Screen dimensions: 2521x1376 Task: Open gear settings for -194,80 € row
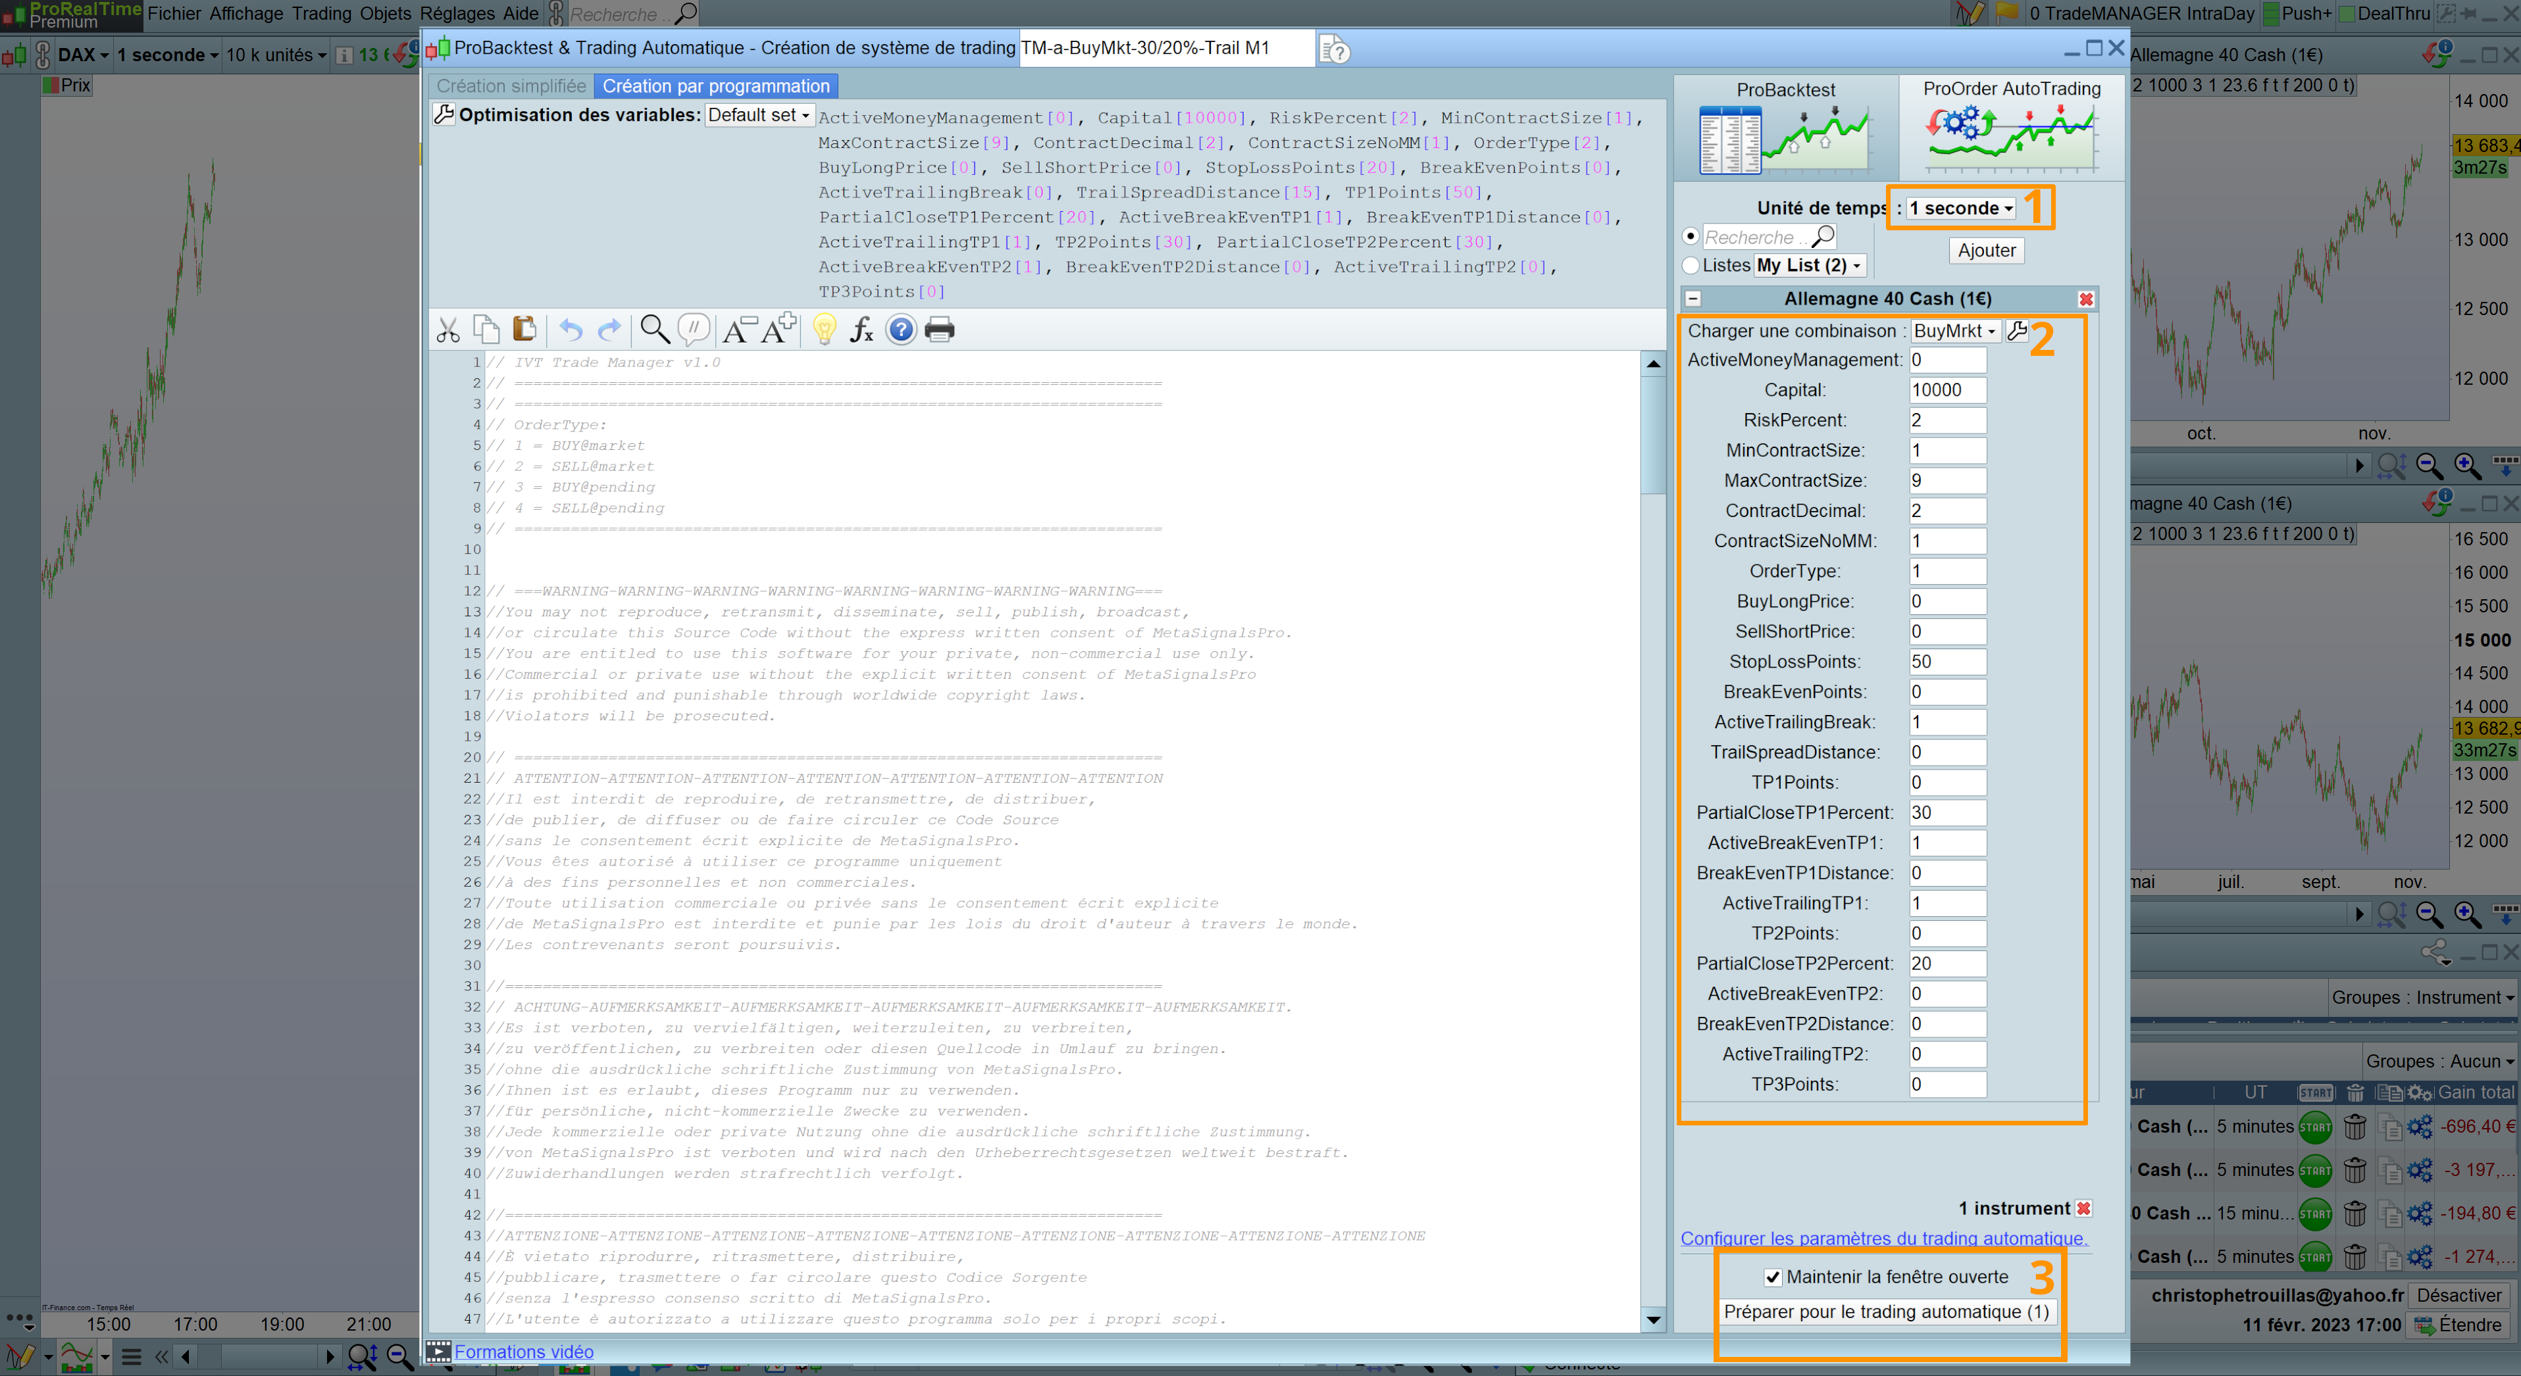tap(2419, 1214)
